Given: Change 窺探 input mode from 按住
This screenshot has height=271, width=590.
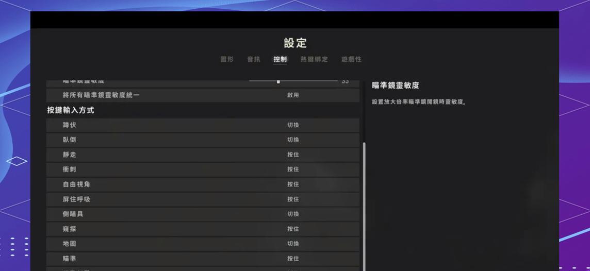Looking at the screenshot, I should point(293,229).
